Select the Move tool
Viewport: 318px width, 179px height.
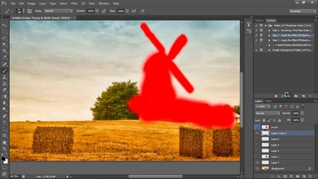coord(4,25)
